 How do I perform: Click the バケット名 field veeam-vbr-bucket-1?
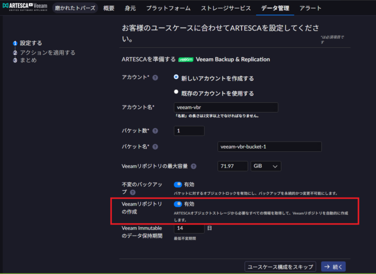click(x=269, y=146)
